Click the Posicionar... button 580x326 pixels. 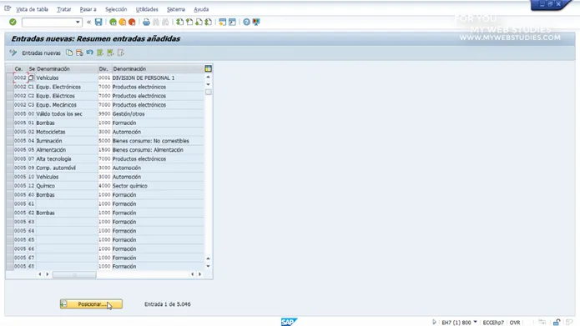coord(91,304)
